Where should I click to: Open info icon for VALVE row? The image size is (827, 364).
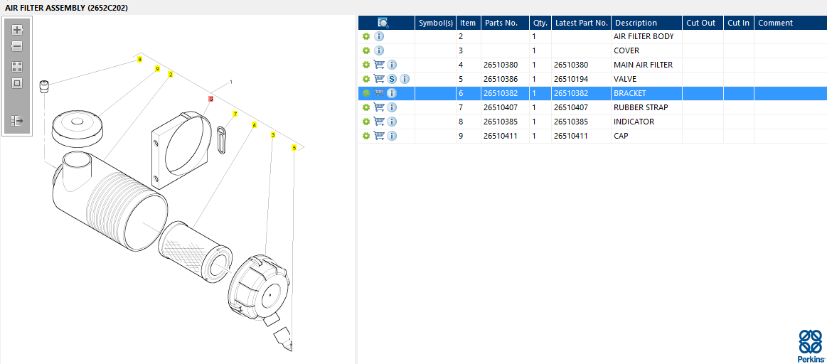pos(405,79)
